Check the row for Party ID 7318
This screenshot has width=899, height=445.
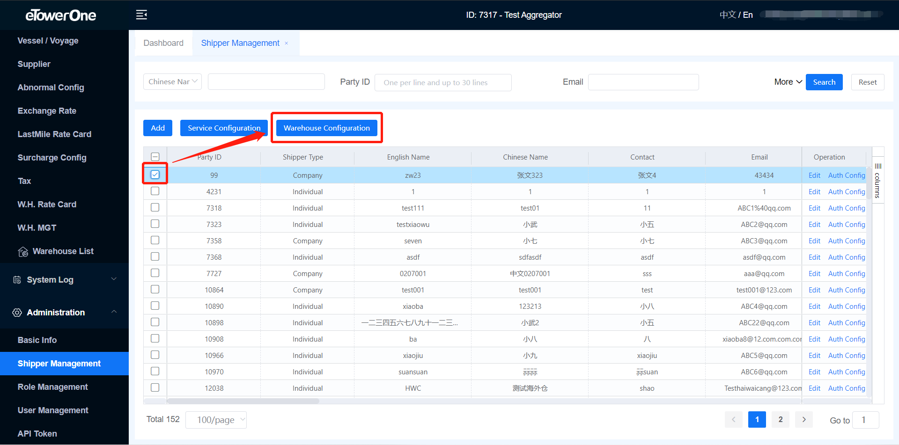[155, 208]
